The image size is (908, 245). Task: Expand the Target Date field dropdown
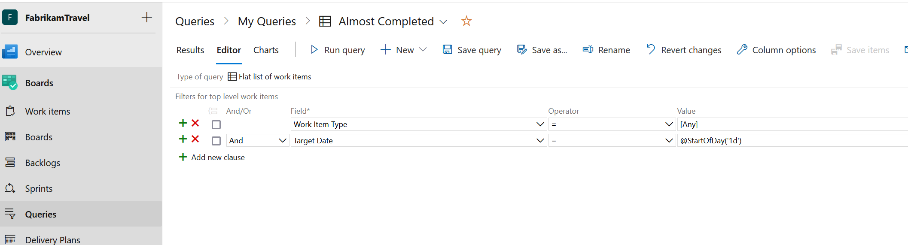click(540, 141)
